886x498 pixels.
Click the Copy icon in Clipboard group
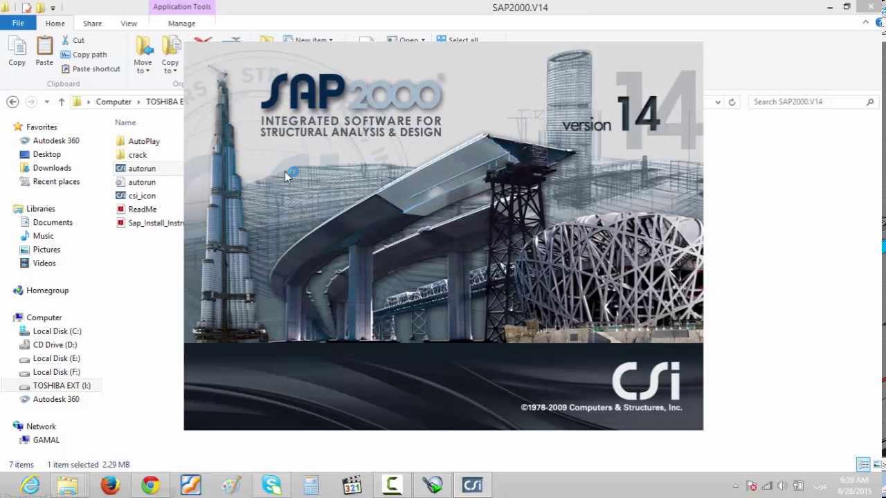17,52
